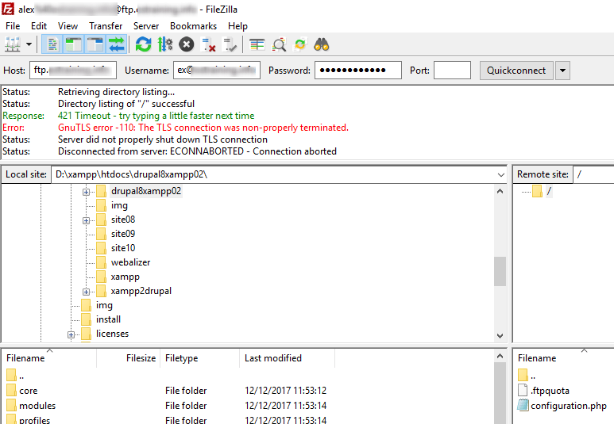
Task: Open Quickconnect history dropdown
Action: pyautogui.click(x=562, y=71)
